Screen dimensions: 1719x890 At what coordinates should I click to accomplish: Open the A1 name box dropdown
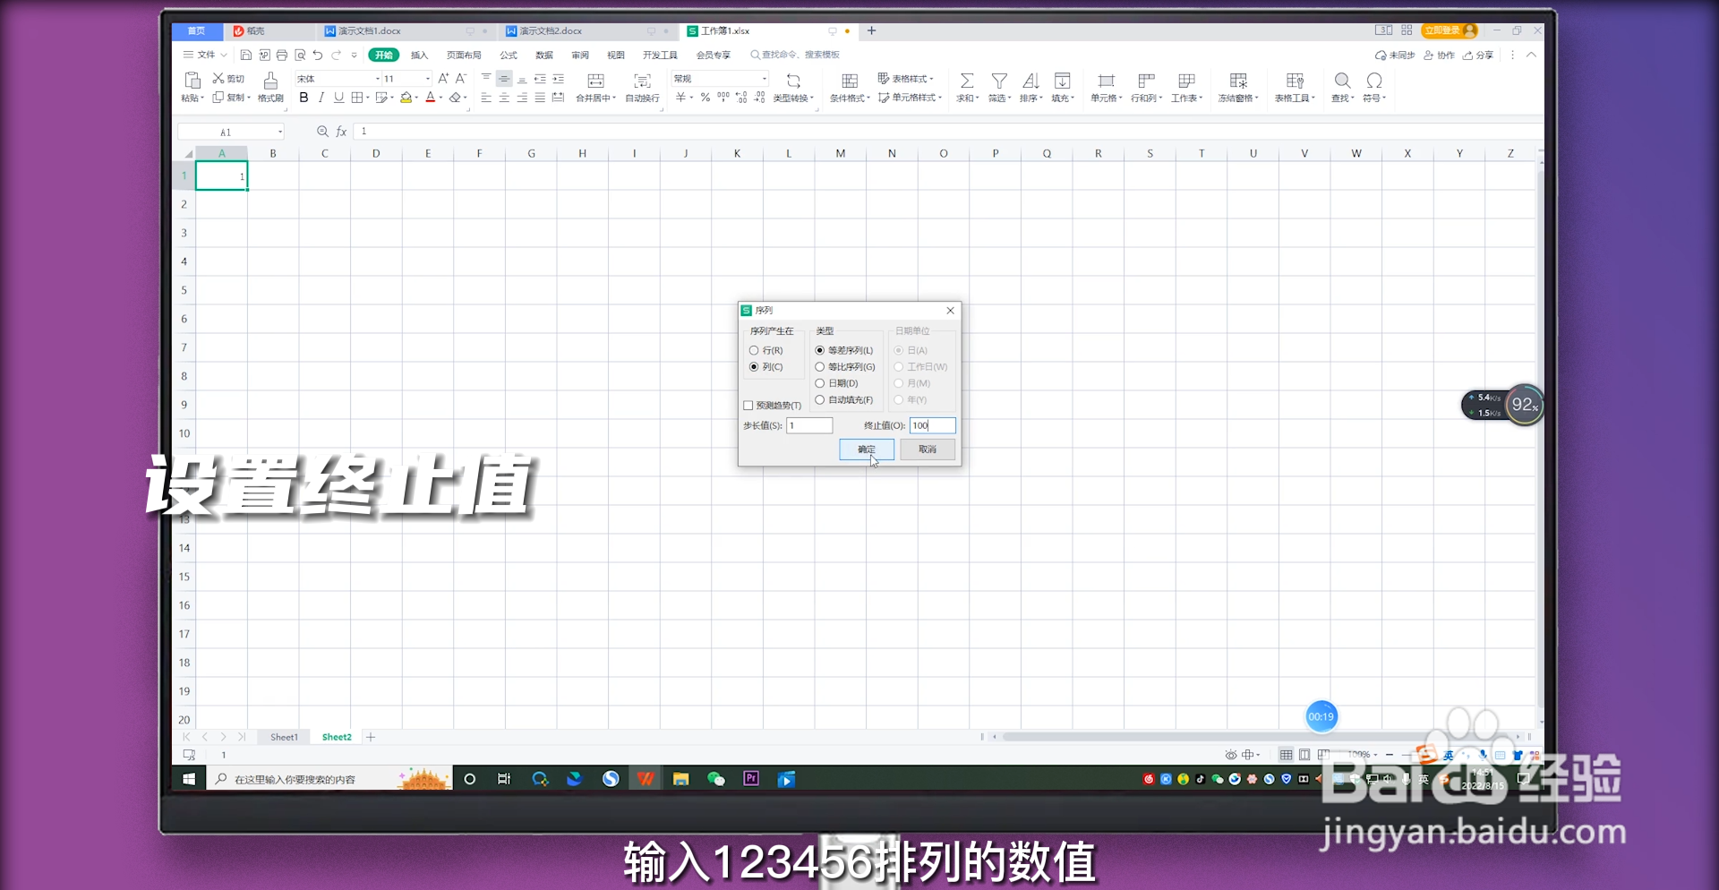click(x=280, y=132)
